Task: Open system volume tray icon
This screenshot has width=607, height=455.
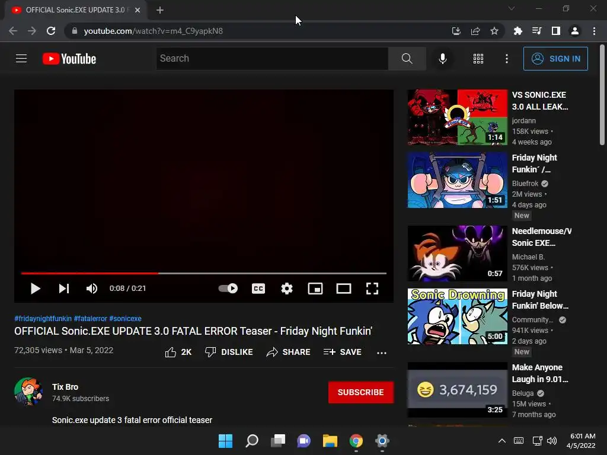Action: tap(552, 441)
